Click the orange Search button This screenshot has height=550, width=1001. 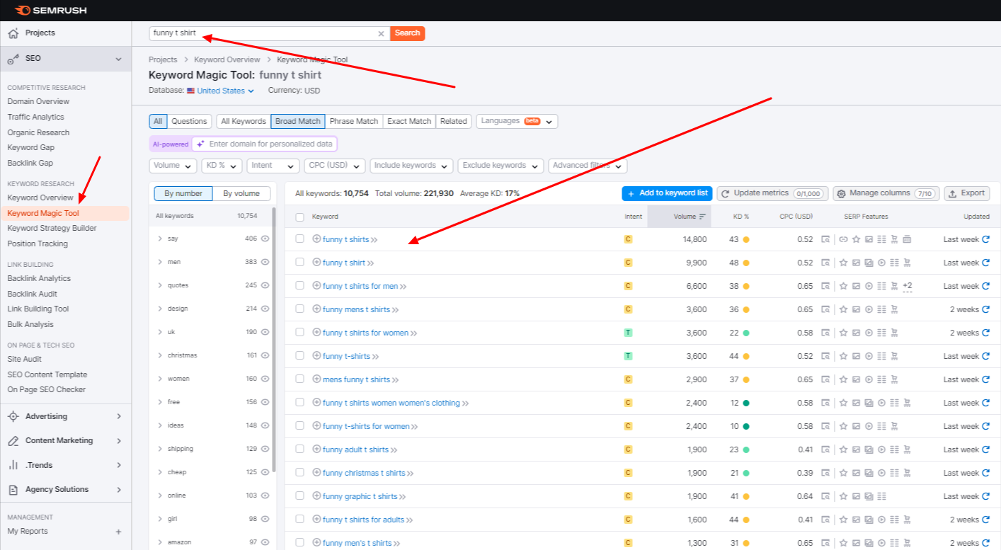[408, 33]
